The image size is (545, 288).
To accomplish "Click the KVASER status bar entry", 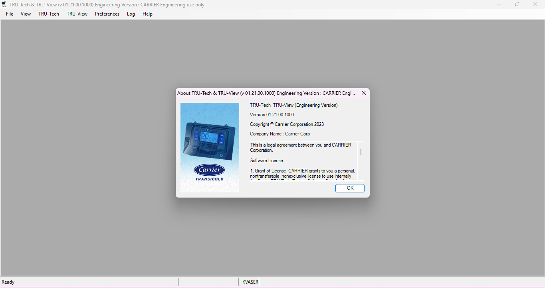I will (x=250, y=282).
